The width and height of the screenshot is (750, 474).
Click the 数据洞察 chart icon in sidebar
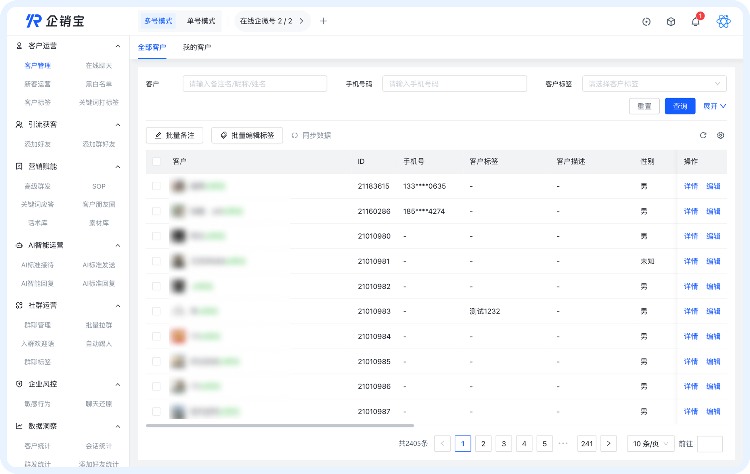[x=19, y=426]
